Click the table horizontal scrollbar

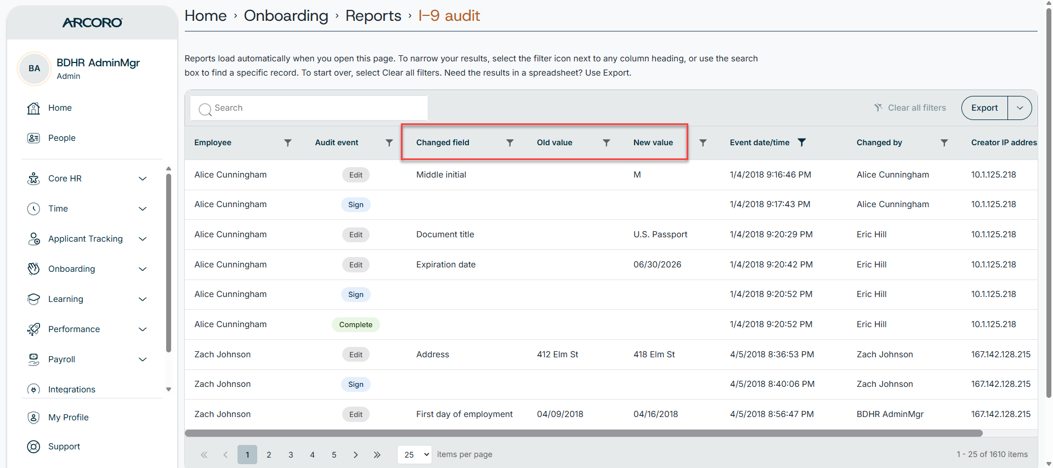point(584,433)
